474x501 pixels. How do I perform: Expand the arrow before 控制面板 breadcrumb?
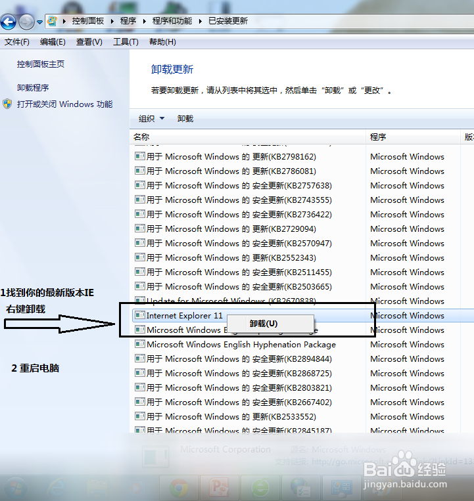[64, 22]
